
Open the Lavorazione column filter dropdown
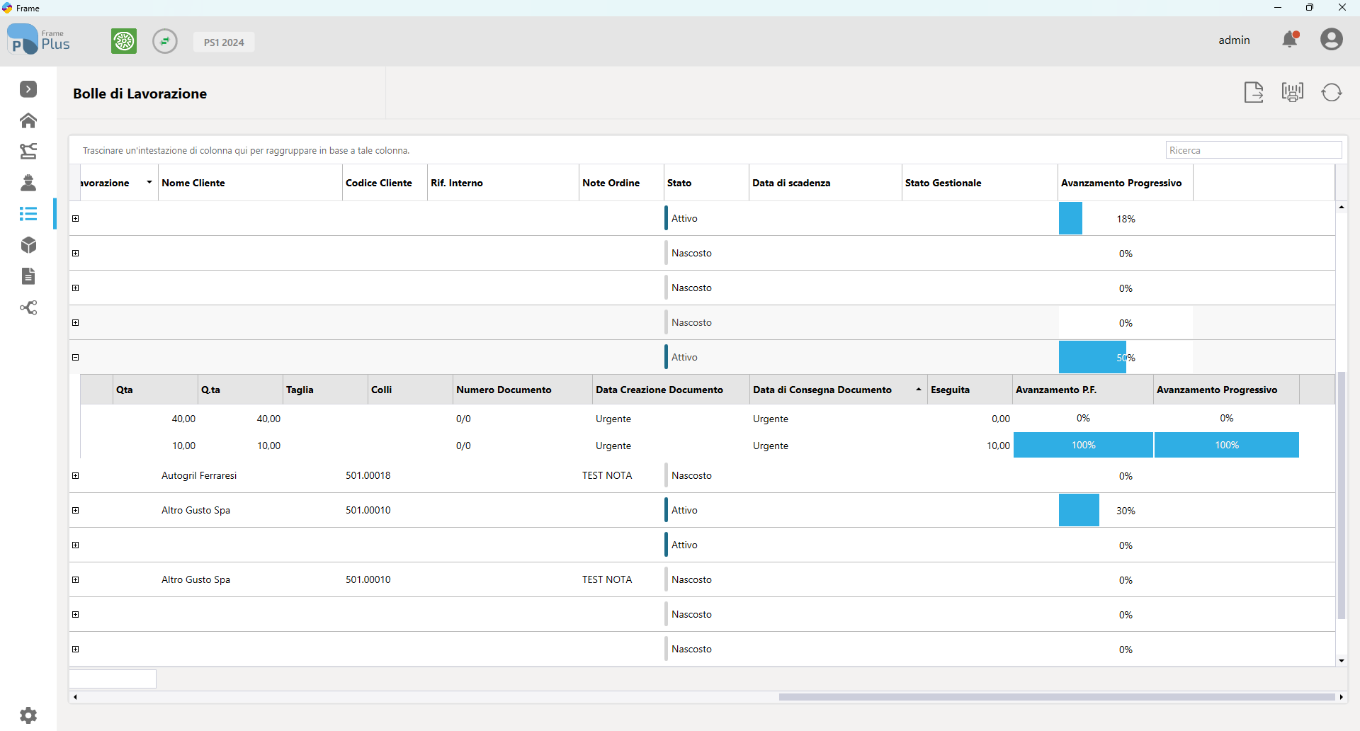149,183
